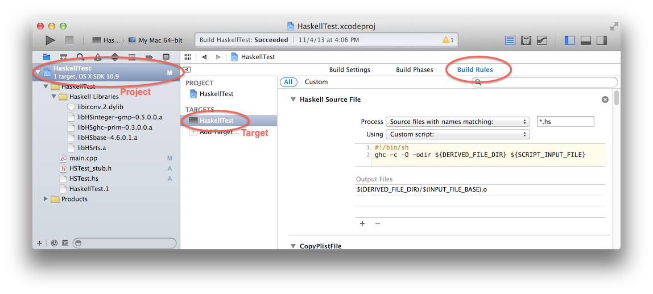This screenshot has width=653, height=294.
Task: Click the output file path $(DERIVED_FILE_DIR) row
Action: [x=480, y=189]
